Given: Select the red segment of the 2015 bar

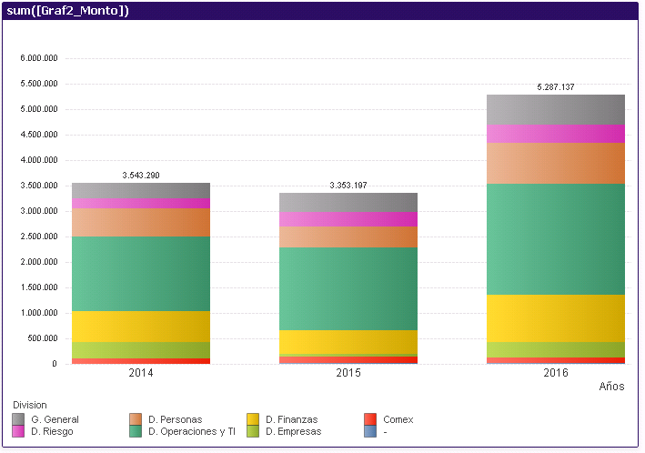Looking at the screenshot, I should [348, 360].
